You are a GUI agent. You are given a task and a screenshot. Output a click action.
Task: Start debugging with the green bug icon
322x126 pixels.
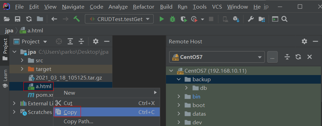click(173, 19)
